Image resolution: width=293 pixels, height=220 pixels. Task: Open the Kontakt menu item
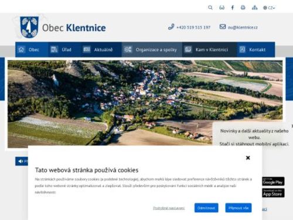pos(256,49)
